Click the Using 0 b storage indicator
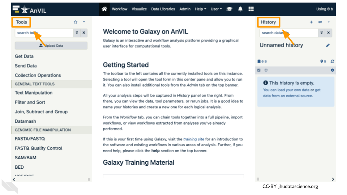 pyautogui.click(x=325, y=9)
